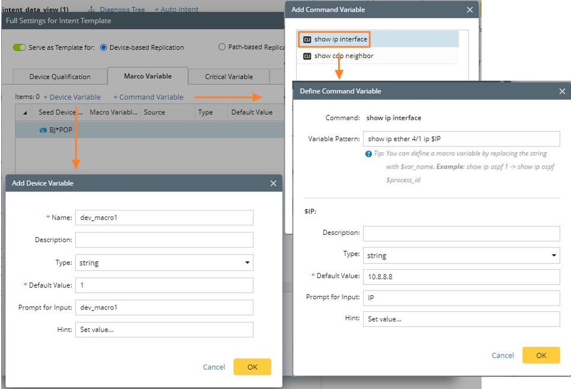The width and height of the screenshot is (571, 389).
Task: Click OK in Add Device Variable dialog
Action: point(252,367)
